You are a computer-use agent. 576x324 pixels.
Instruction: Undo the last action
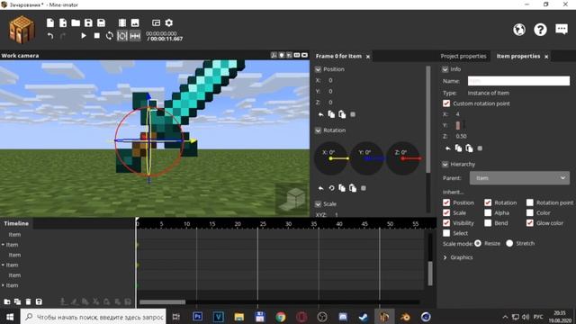tap(50, 36)
